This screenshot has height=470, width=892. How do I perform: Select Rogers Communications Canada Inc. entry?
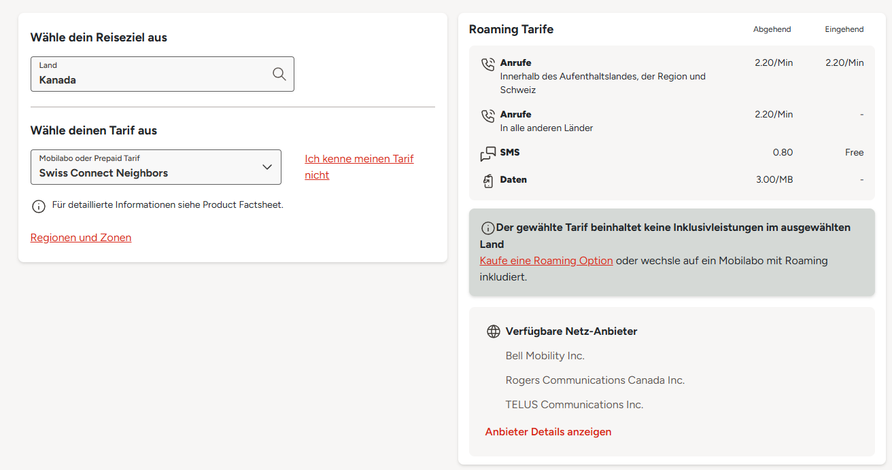(x=595, y=380)
